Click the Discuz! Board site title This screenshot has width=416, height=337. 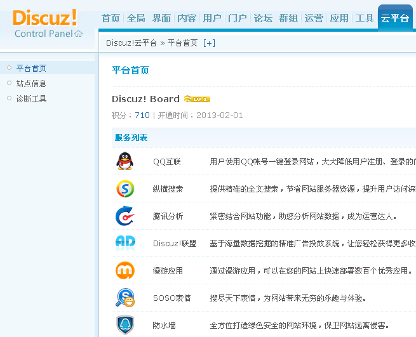pos(145,99)
